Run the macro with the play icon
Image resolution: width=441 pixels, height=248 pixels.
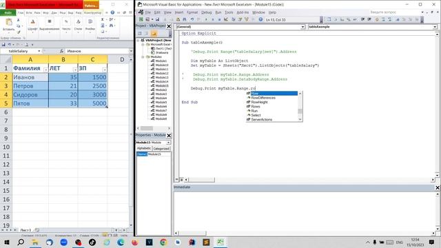click(x=206, y=19)
